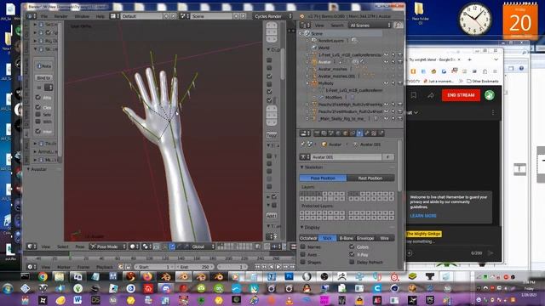Click the Avatar.001 armature name field
Image resolution: width=545 pixels, height=306 pixels.
[x=347, y=157]
